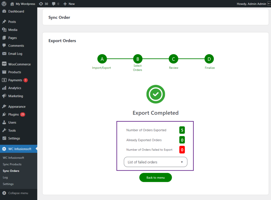The width and height of the screenshot is (271, 200).
Task: Click the dropdown arrow of failed orders list
Action: (x=182, y=162)
